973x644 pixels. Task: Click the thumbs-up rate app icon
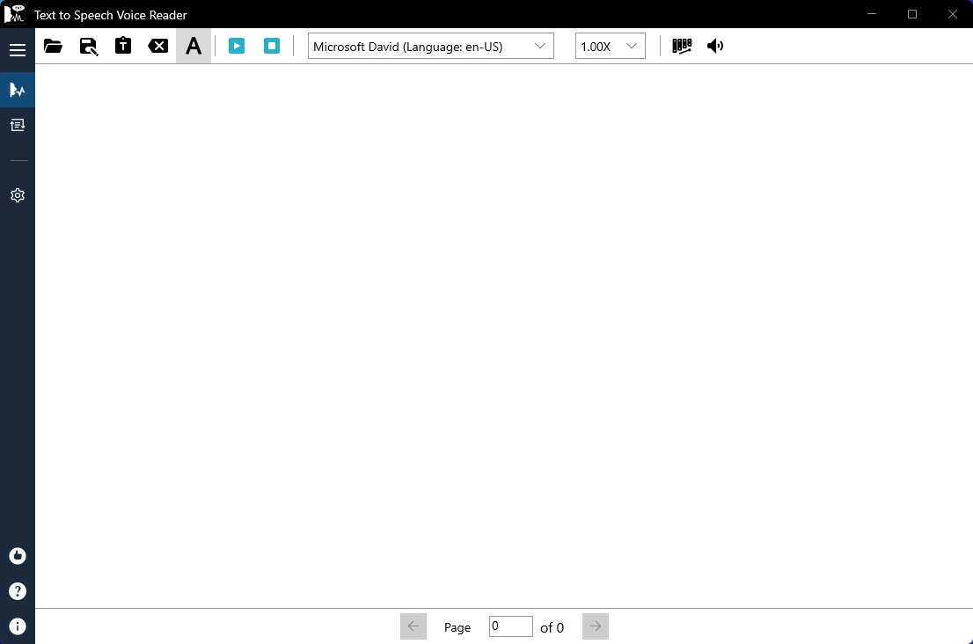18,556
